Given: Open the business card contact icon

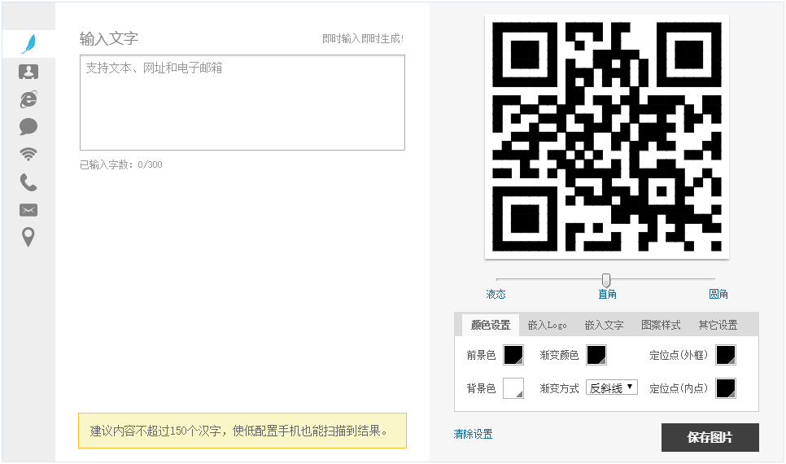Looking at the screenshot, I should [x=28, y=72].
